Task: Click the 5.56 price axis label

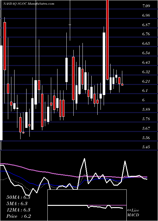Action: click(x=146, y=138)
